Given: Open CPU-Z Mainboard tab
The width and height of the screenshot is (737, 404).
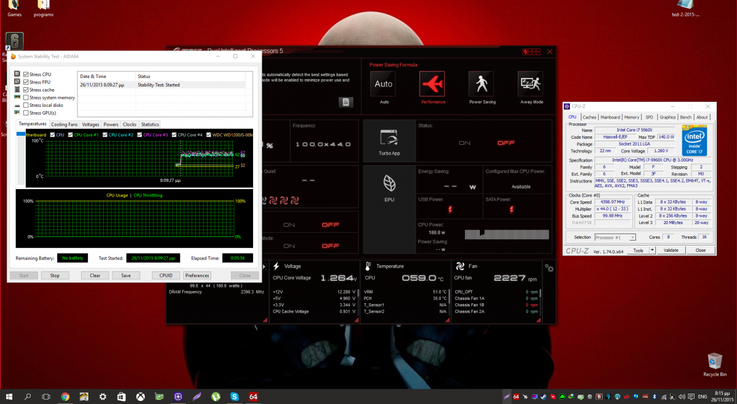Looking at the screenshot, I should [x=610, y=117].
